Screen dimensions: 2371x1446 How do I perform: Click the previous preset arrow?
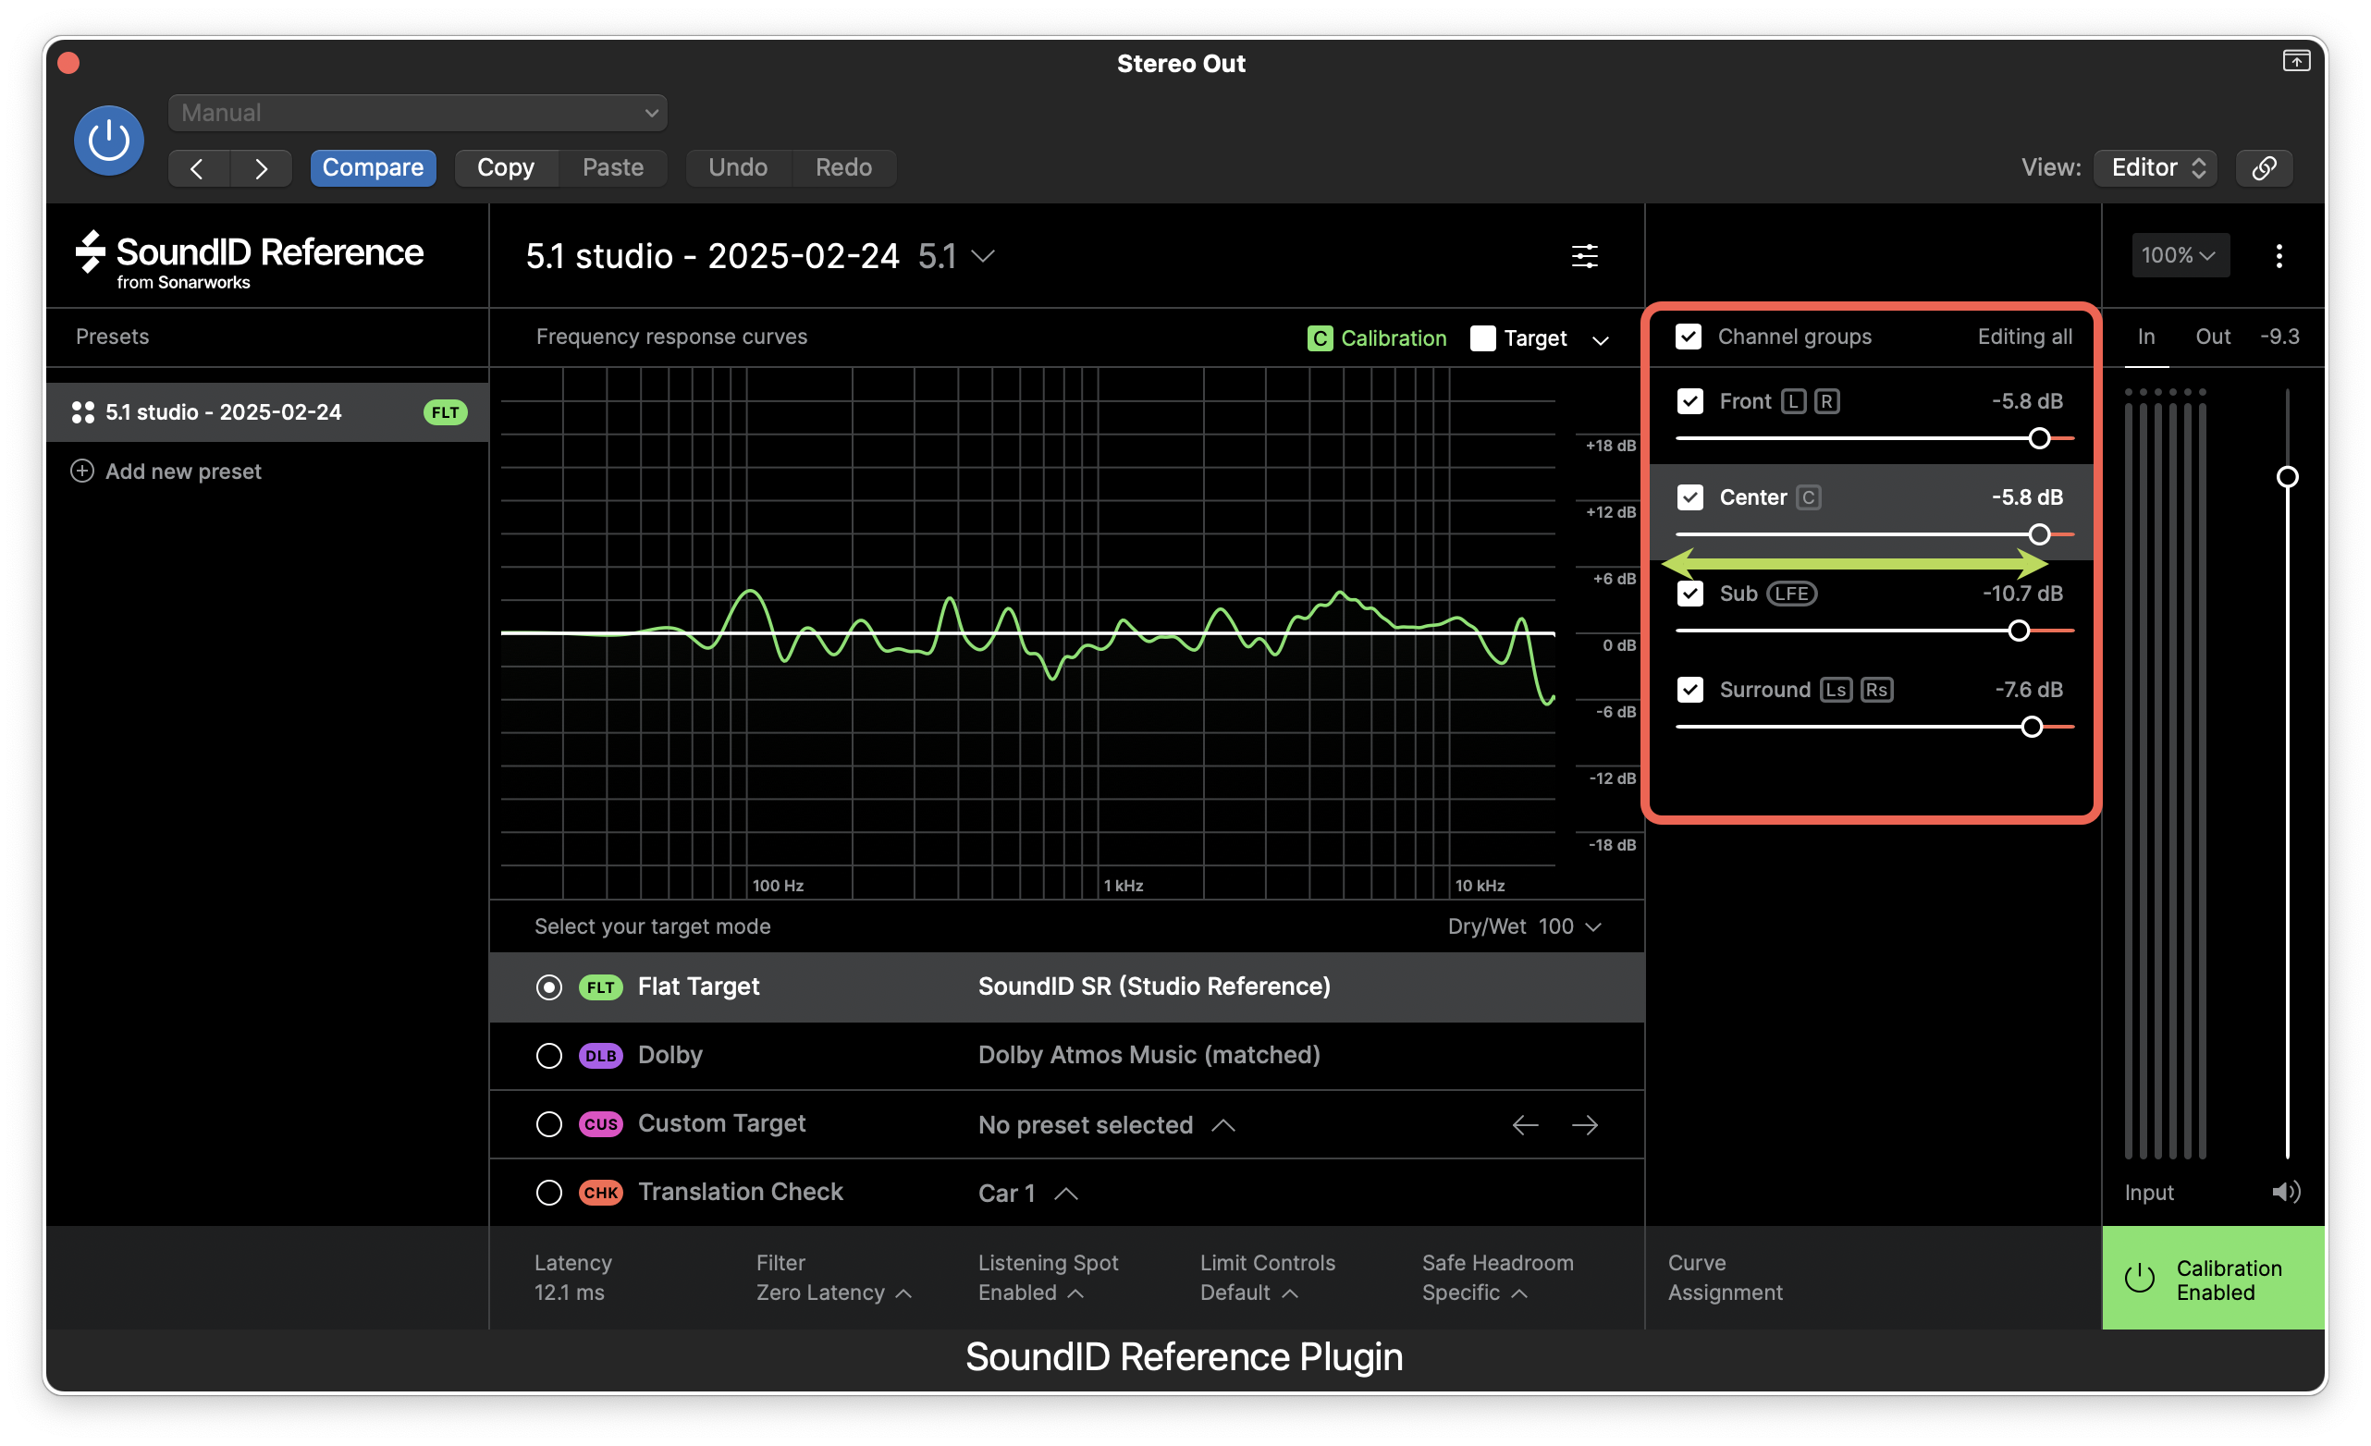pyautogui.click(x=198, y=167)
